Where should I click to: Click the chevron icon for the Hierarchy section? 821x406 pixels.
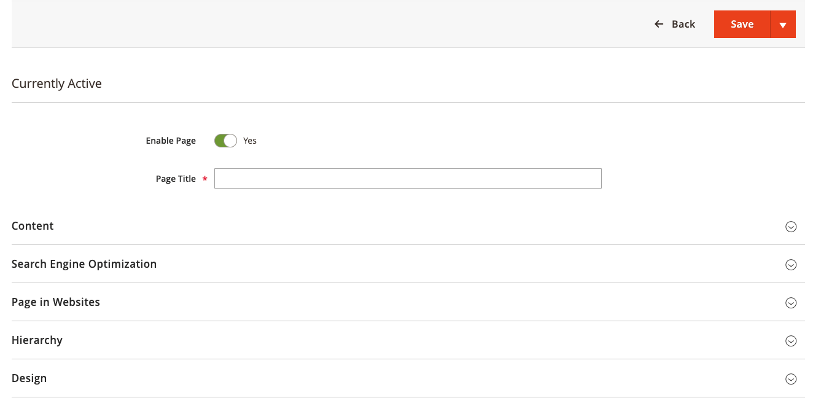(791, 341)
